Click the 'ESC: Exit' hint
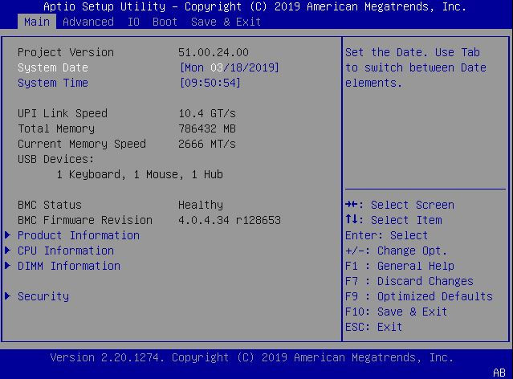513x379 pixels. pos(373,327)
